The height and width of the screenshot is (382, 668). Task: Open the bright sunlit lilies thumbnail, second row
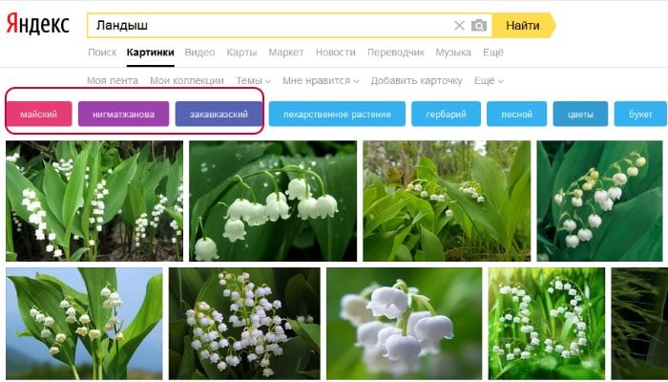(x=547, y=324)
